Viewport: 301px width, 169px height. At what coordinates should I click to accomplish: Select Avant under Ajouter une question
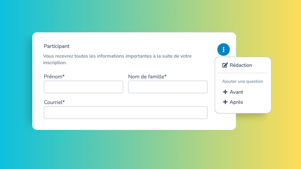coord(235,92)
